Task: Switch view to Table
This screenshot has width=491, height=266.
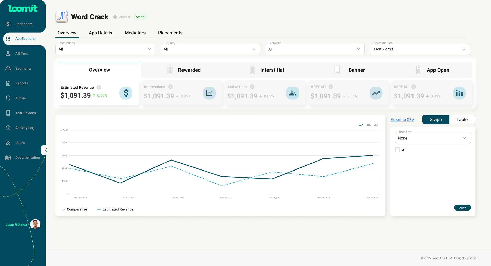Action: click(x=462, y=120)
